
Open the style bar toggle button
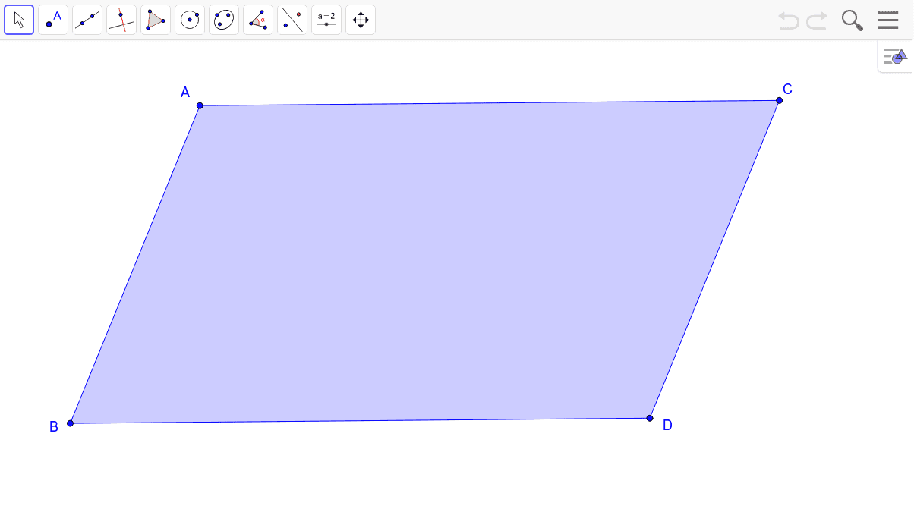click(896, 56)
